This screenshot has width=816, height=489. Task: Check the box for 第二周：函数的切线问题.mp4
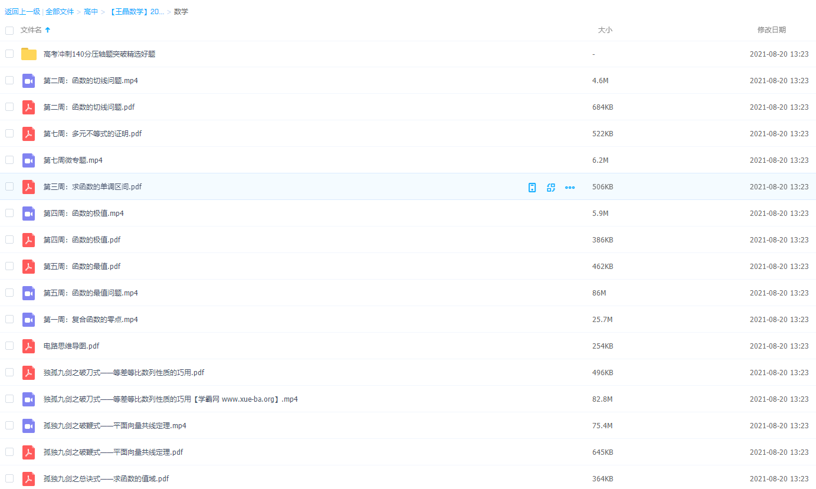[x=9, y=80]
